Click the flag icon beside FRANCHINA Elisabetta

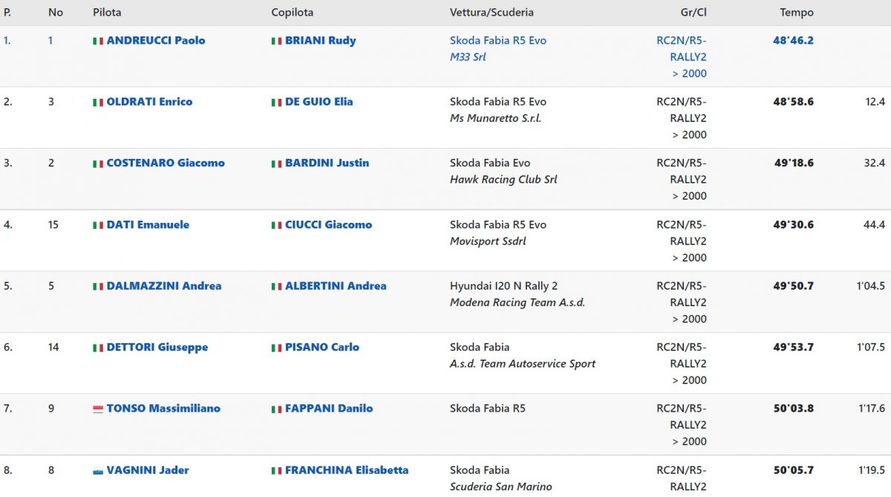tap(276, 471)
